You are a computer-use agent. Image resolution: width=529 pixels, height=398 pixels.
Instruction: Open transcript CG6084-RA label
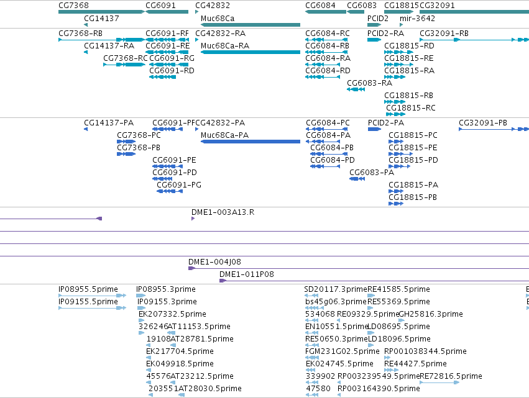click(328, 58)
